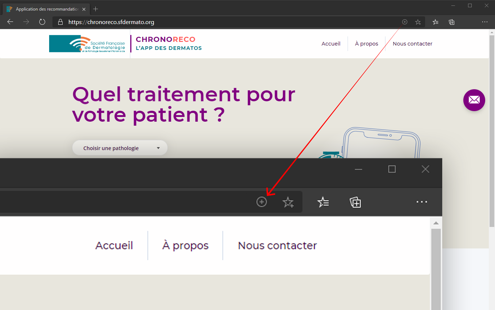Screen dimensions: 495x310
Task: Open a new tab with the plus button
Action: coord(96,9)
